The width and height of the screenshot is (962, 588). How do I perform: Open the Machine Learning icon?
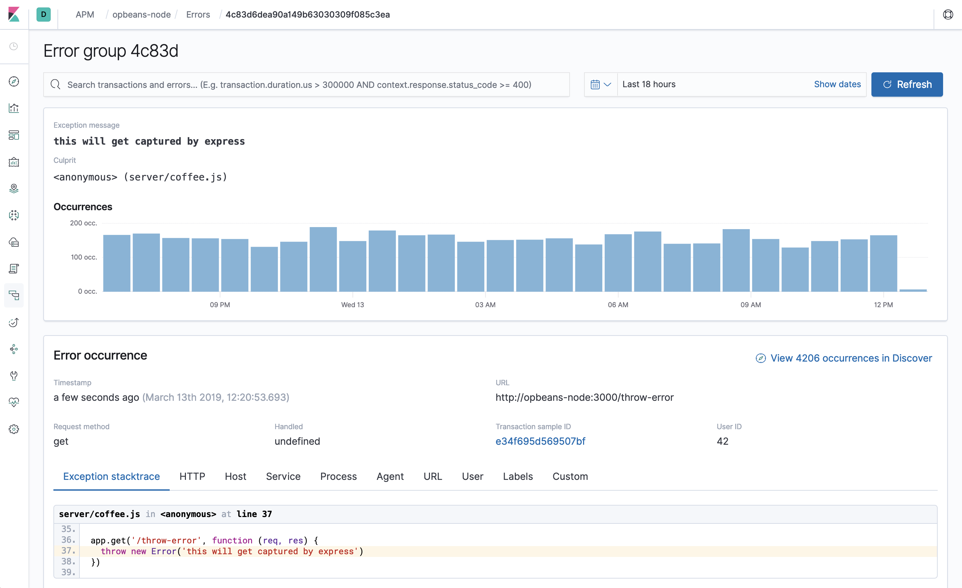pos(14,215)
